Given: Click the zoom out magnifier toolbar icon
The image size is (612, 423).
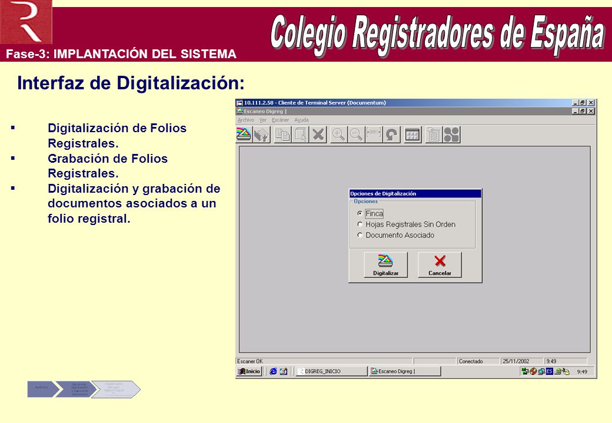Looking at the screenshot, I should (x=356, y=135).
